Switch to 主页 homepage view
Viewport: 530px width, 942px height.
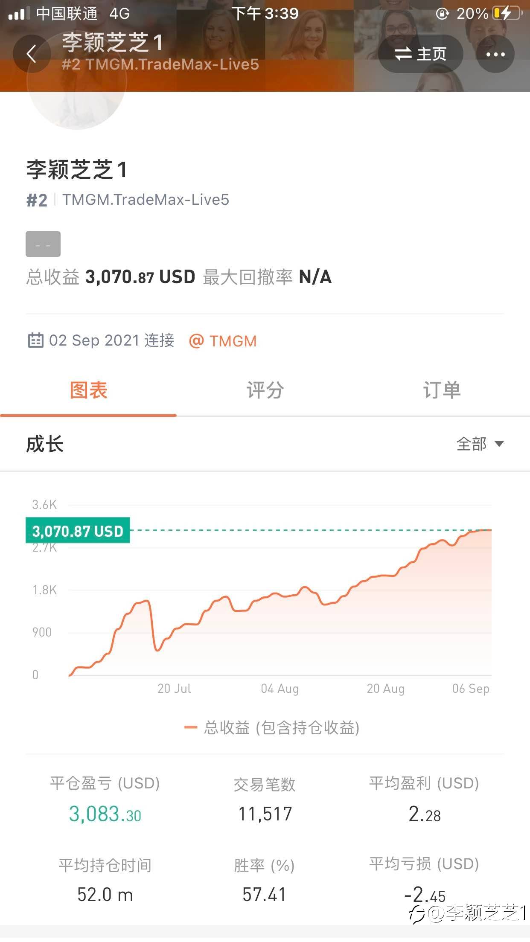click(x=420, y=54)
